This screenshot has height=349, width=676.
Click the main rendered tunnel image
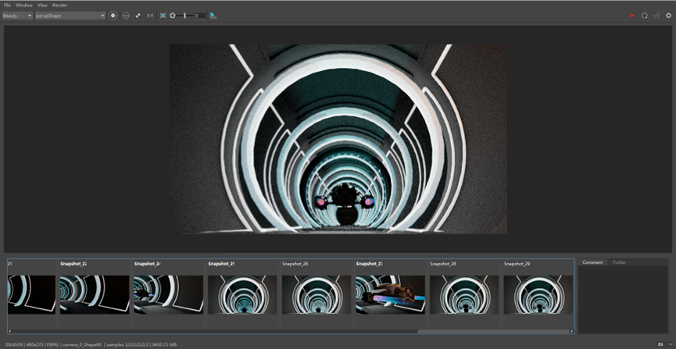pyautogui.click(x=338, y=139)
